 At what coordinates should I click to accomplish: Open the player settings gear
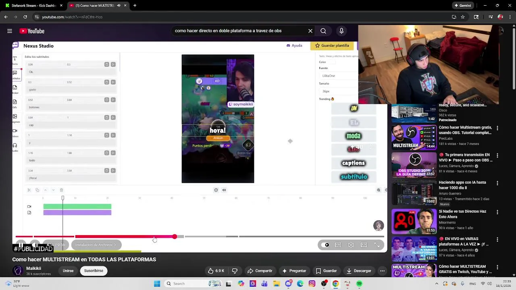click(x=351, y=245)
